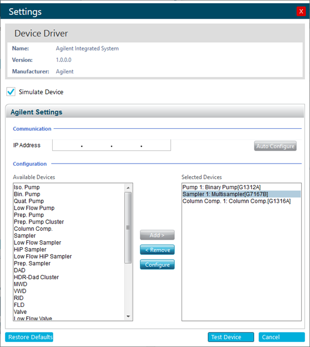Close the Settings dialog with X
This screenshot has width=310, height=347.
tap(301, 11)
